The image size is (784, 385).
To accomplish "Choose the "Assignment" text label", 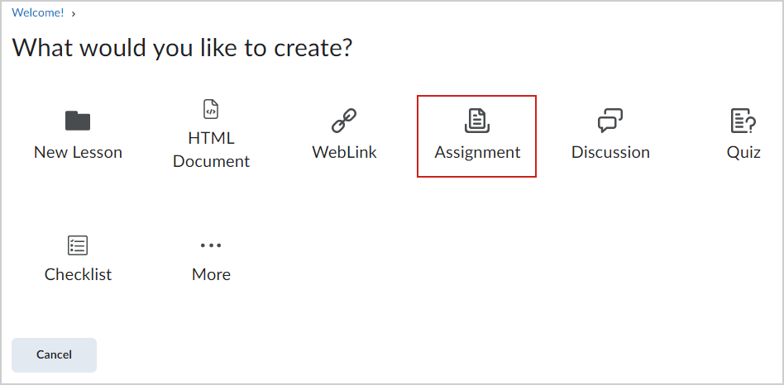I will (477, 152).
